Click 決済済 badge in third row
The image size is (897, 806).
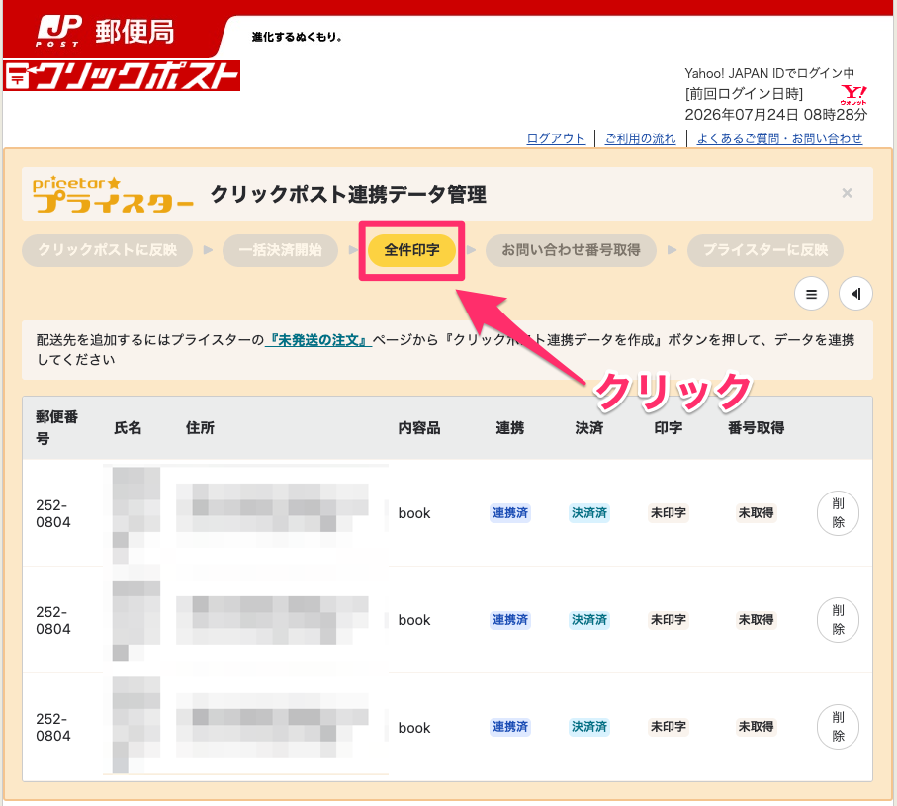(x=589, y=727)
